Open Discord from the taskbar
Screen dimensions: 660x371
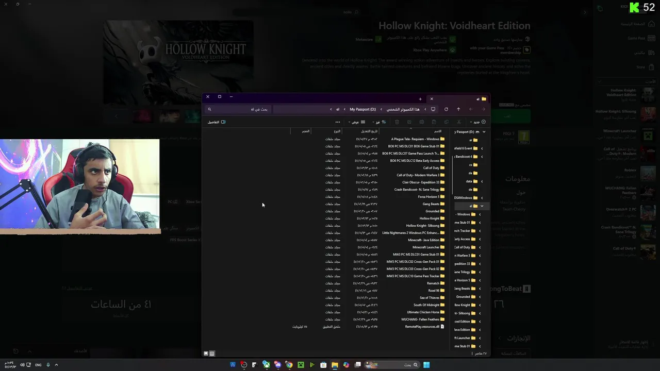pos(278,365)
